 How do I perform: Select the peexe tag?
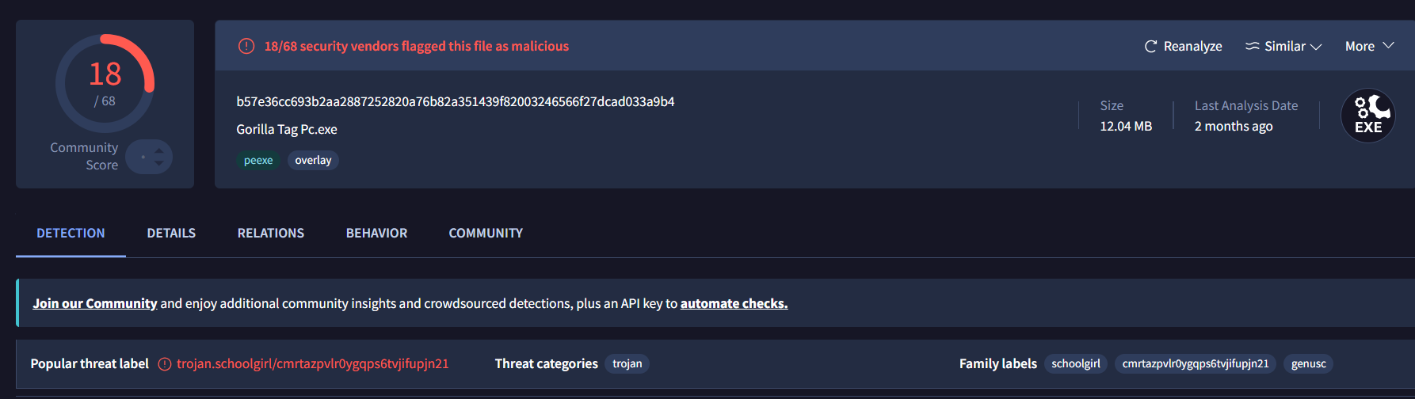258,161
